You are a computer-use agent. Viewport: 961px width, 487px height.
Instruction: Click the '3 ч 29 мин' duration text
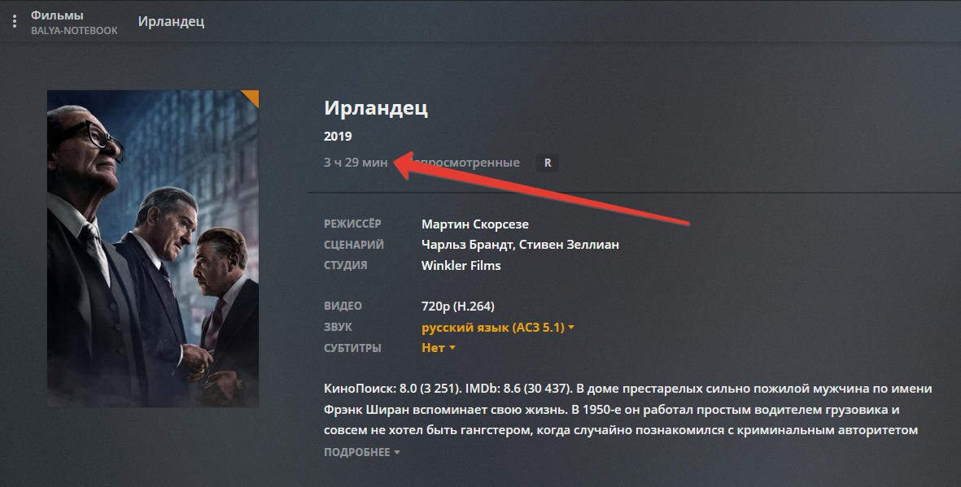coord(356,163)
